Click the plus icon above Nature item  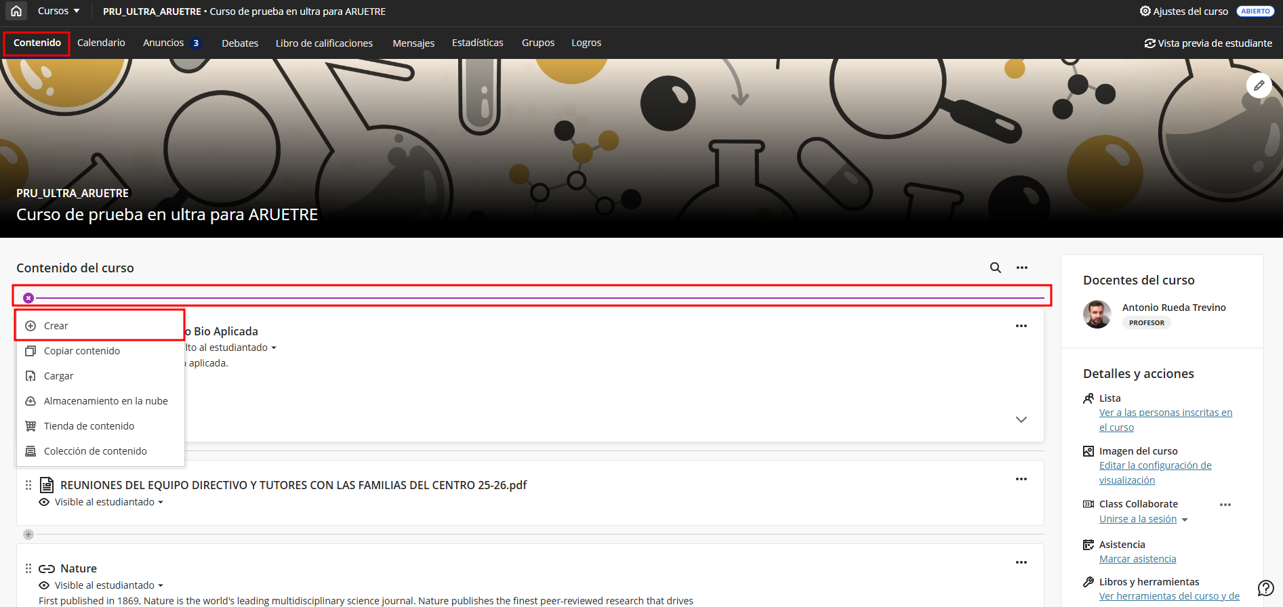28,535
